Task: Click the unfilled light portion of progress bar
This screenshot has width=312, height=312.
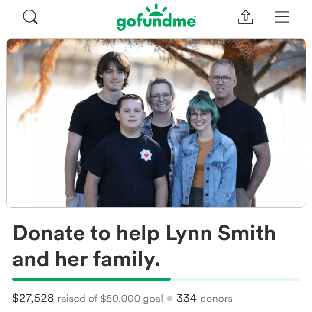Action: (235, 279)
